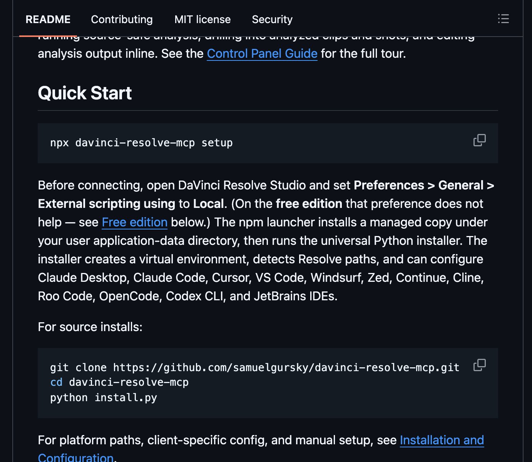Follow the Control Panel Guide link
The image size is (532, 462).
(262, 54)
